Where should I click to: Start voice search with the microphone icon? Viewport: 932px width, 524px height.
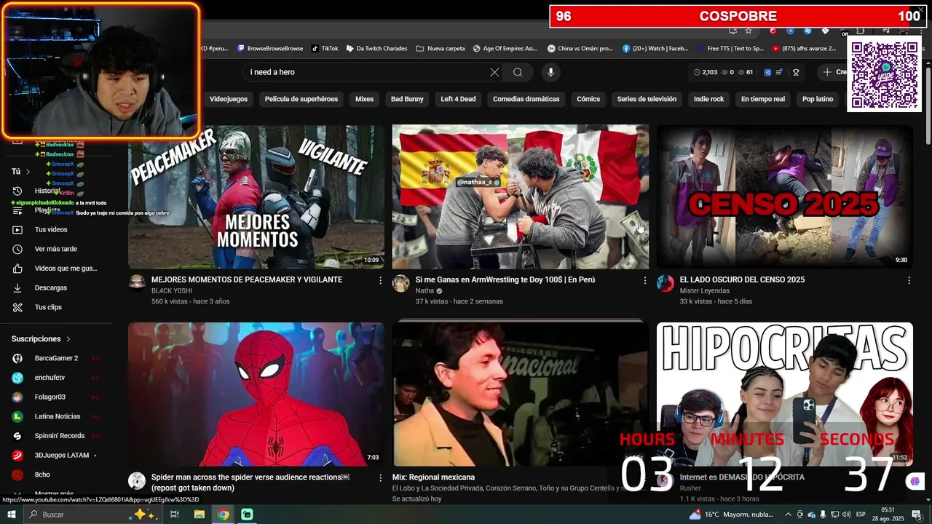550,72
